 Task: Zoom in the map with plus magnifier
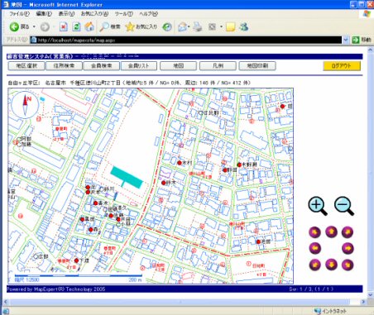[318, 206]
